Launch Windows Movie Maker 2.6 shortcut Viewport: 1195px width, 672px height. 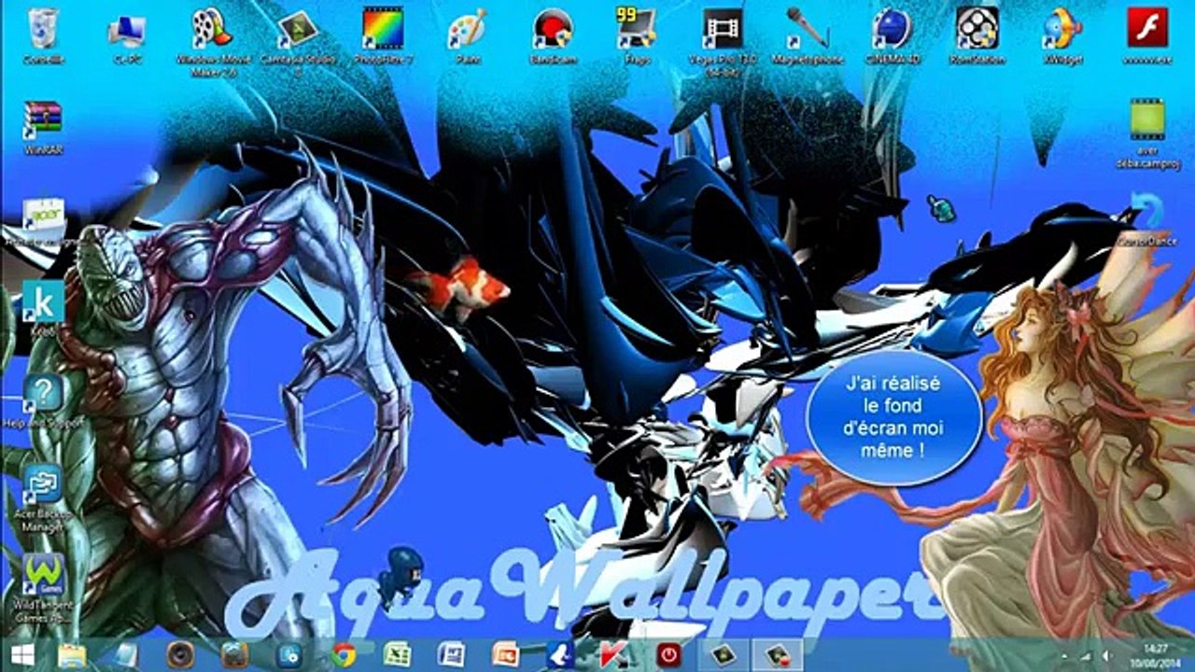[211, 40]
